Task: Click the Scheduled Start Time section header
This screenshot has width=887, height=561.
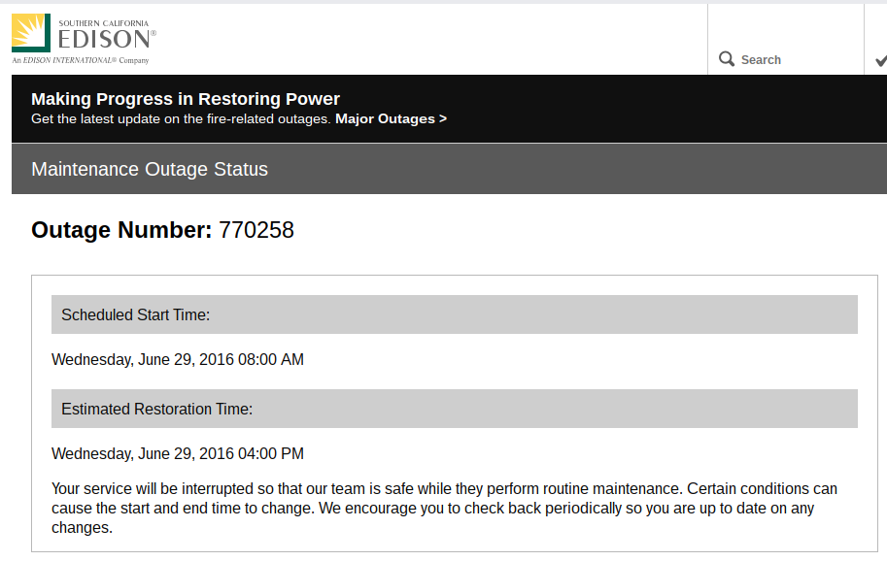Action: coord(454,314)
